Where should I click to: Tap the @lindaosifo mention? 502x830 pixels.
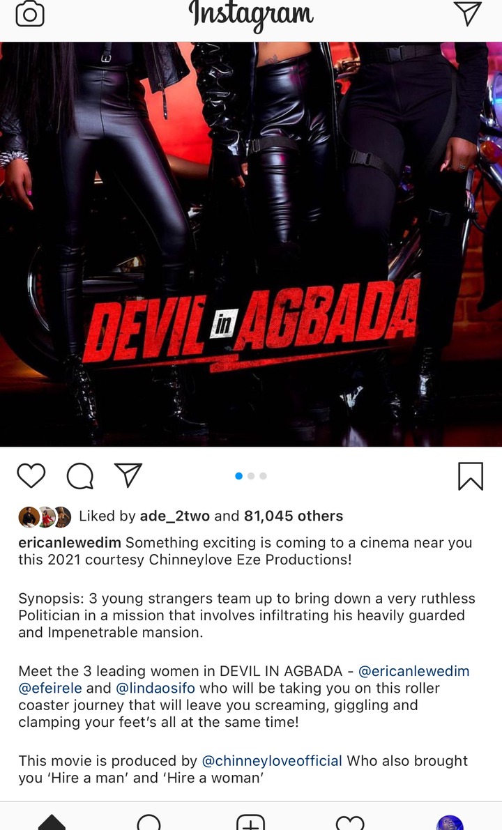155,688
